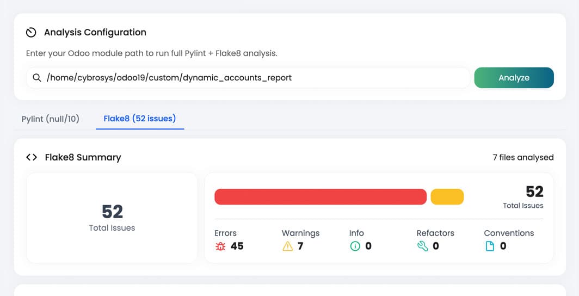
Task: Click the Refactors wrench icon
Action: point(423,246)
